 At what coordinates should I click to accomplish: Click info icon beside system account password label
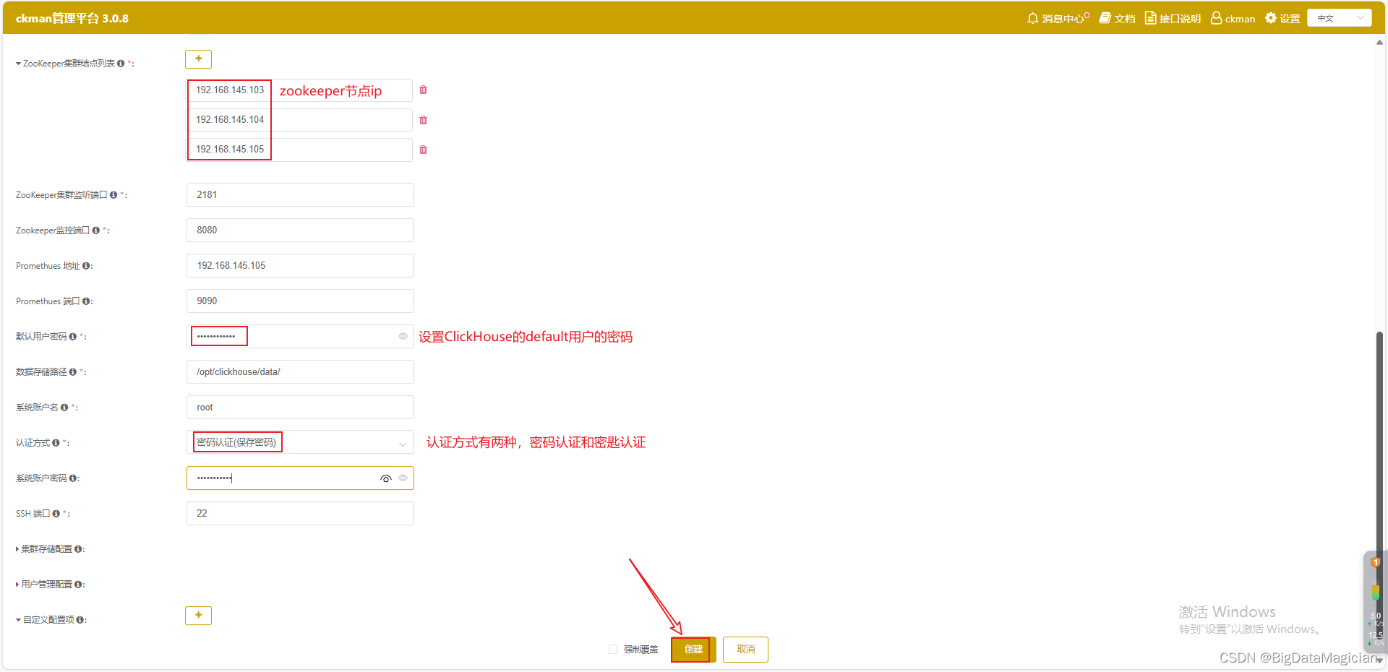pos(72,478)
